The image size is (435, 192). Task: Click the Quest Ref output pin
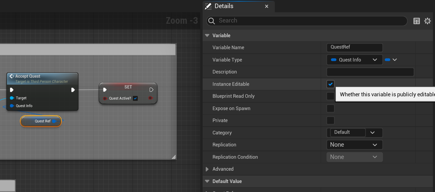(54, 121)
